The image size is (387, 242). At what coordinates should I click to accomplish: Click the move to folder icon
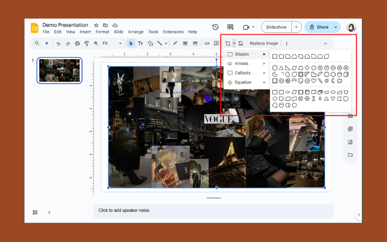pos(105,25)
